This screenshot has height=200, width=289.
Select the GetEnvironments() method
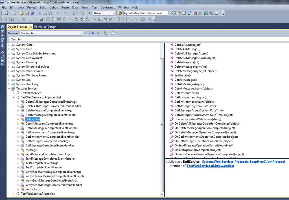(187, 93)
